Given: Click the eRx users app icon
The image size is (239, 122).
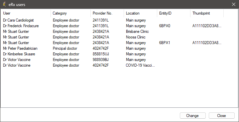Looking at the screenshot, I should 4,4.
